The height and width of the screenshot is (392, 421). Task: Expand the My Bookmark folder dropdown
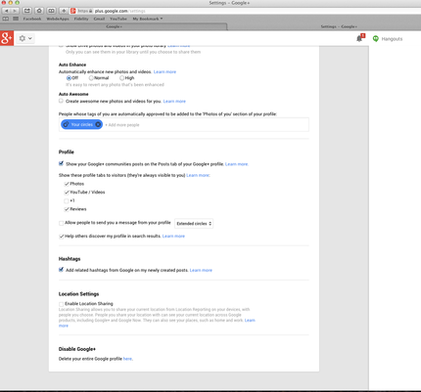pos(148,19)
